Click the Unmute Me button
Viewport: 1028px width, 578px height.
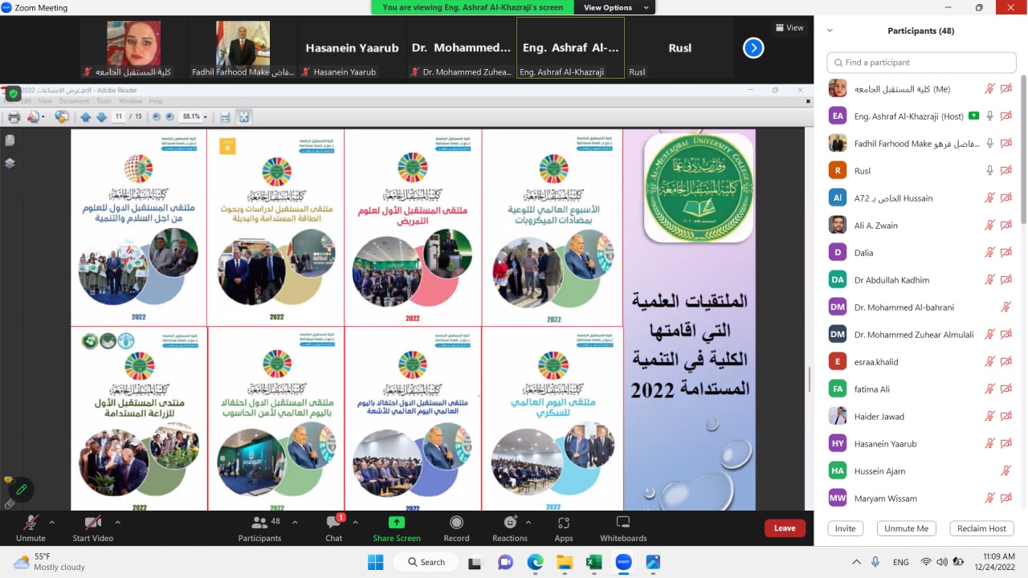(x=906, y=529)
